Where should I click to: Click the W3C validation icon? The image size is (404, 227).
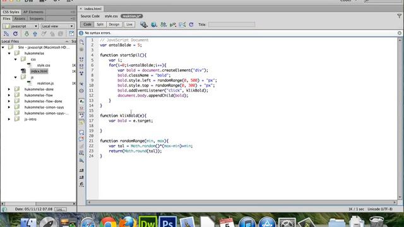coord(173,25)
